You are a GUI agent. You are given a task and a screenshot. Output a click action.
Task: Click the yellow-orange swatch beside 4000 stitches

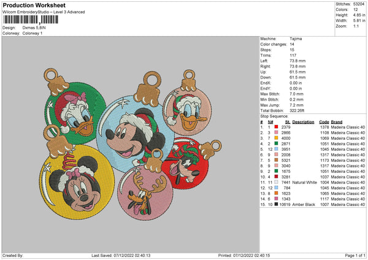276,138
